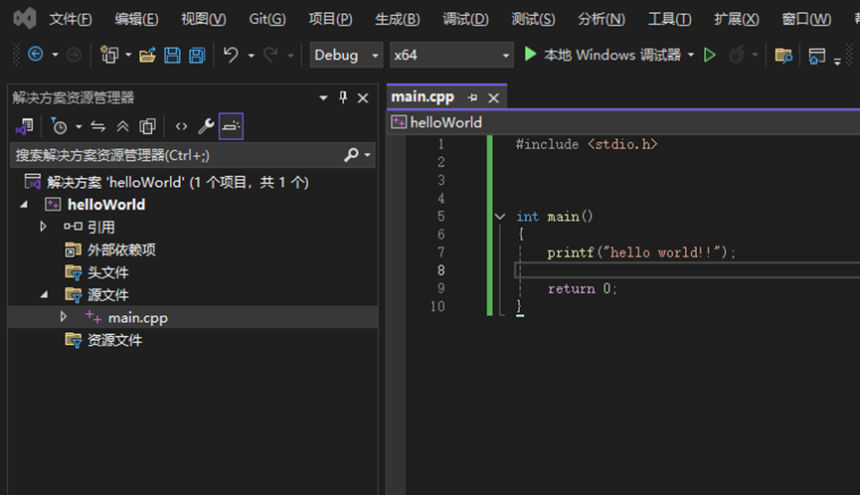Click the open file folder icon

pyautogui.click(x=147, y=55)
